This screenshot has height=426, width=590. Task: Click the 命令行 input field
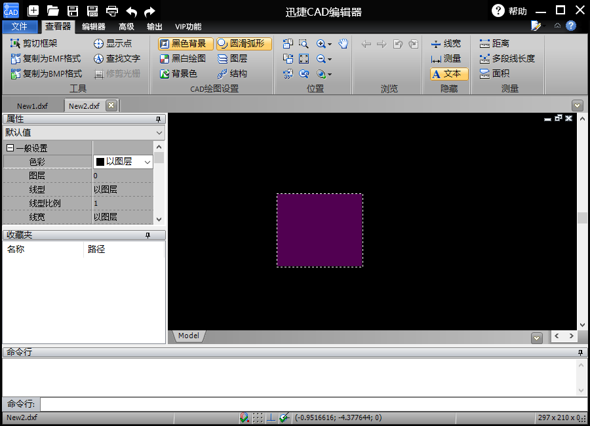(313, 404)
